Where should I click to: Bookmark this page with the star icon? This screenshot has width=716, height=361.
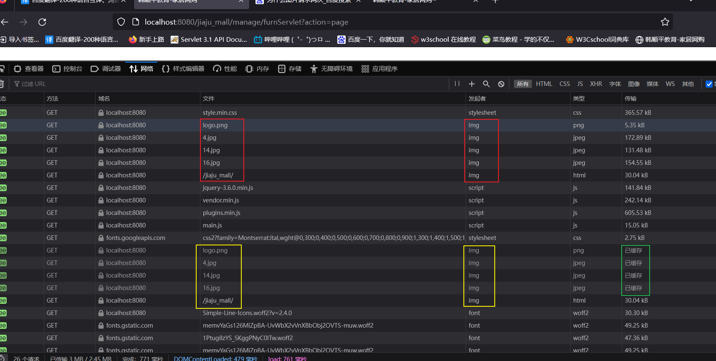click(x=665, y=22)
